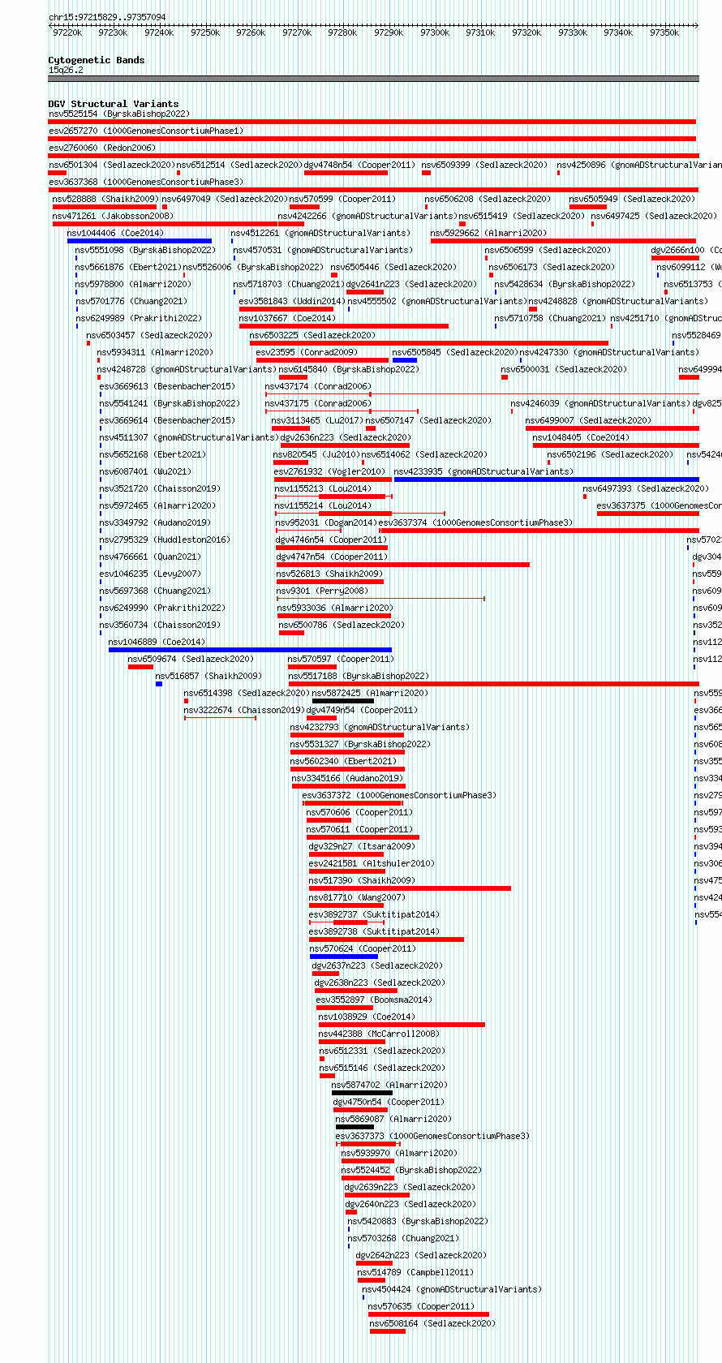Select the nsv5602340 (Ebert2021) label
Image resolution: width=722 pixels, height=1363 pixels.
[x=343, y=761]
